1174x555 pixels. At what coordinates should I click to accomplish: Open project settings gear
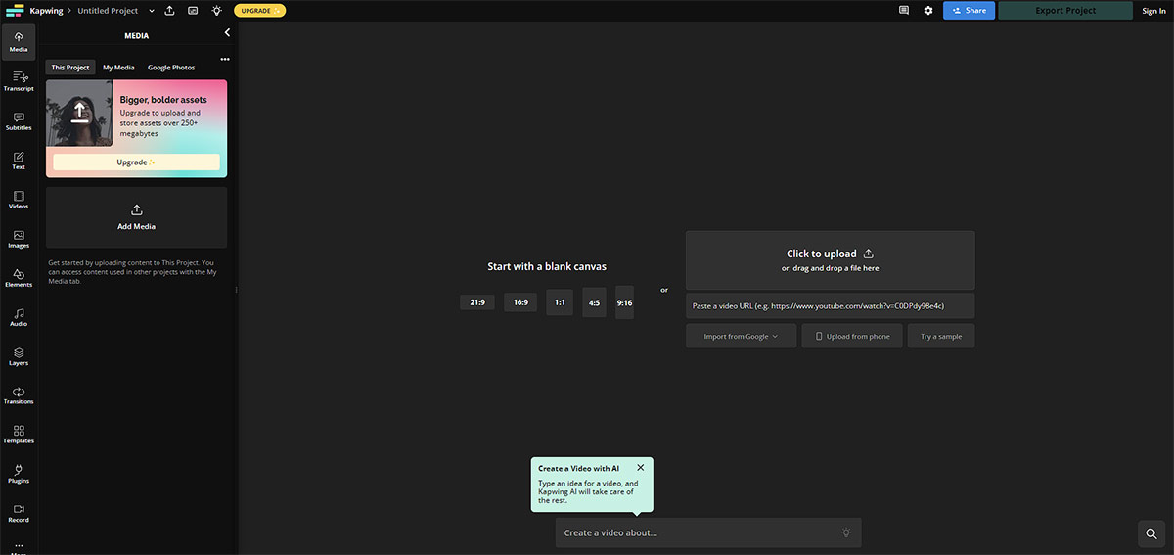click(928, 10)
